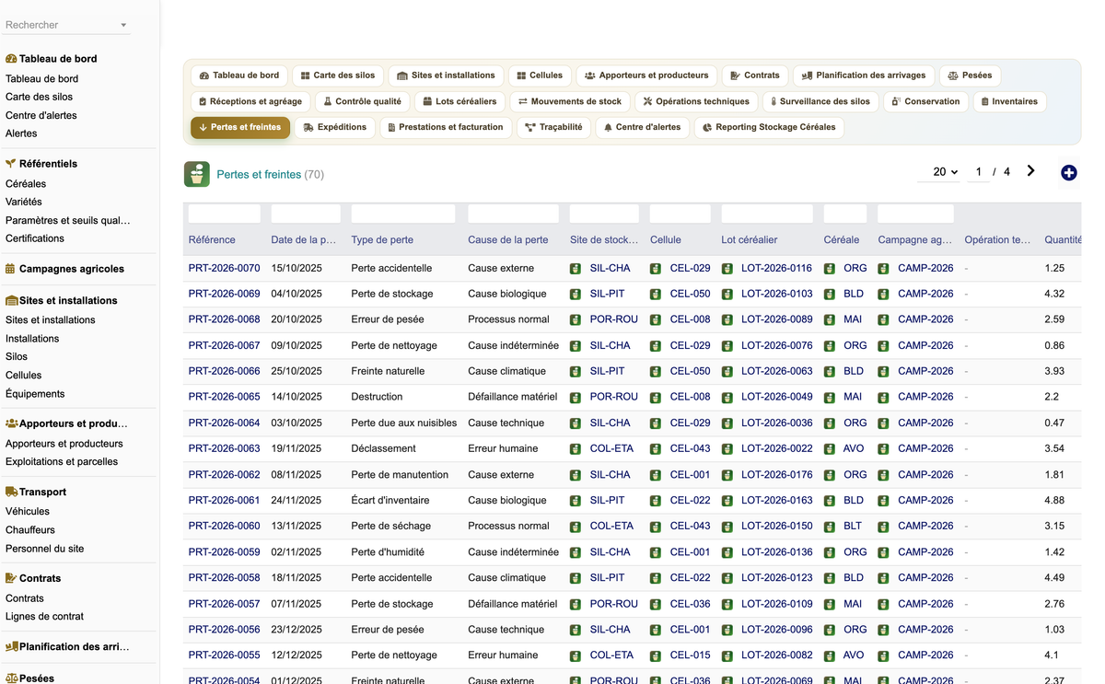The width and height of the screenshot is (1105, 684).
Task: Click the lot icon beside LOT-2026-0089
Action: tap(727, 319)
